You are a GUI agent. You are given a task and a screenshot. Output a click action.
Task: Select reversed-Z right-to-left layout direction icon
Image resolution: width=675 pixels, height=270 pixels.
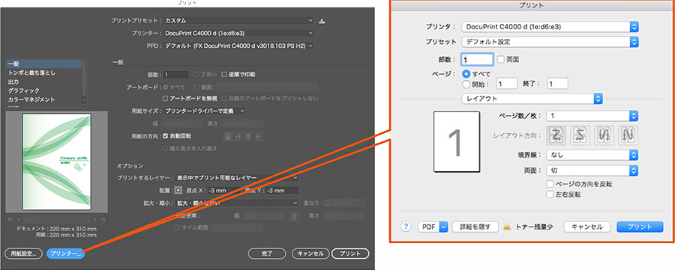coord(580,135)
